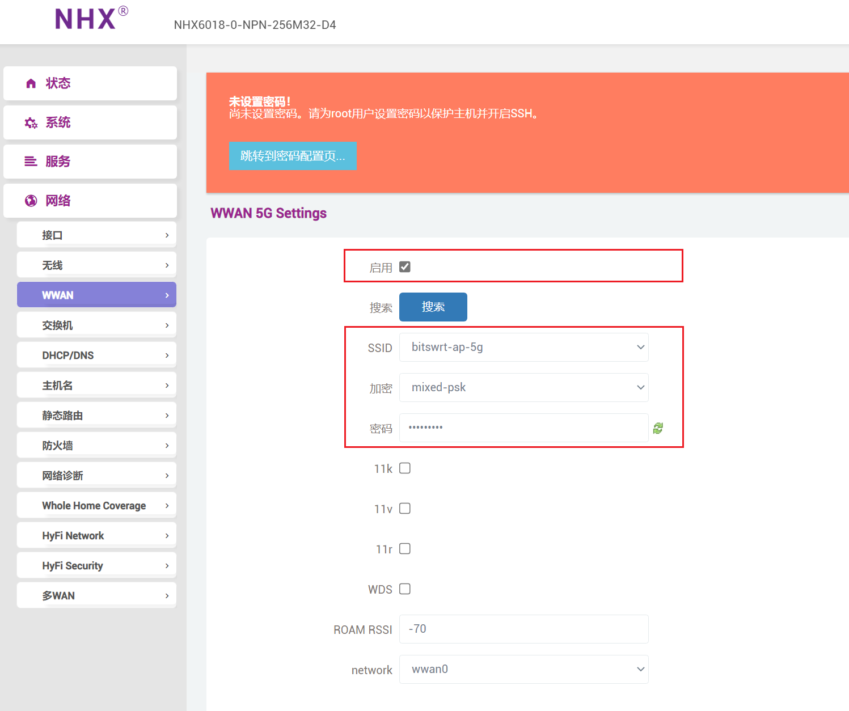The height and width of the screenshot is (711, 849).
Task: Click the 跳转到密码配置页 button
Action: 293,156
